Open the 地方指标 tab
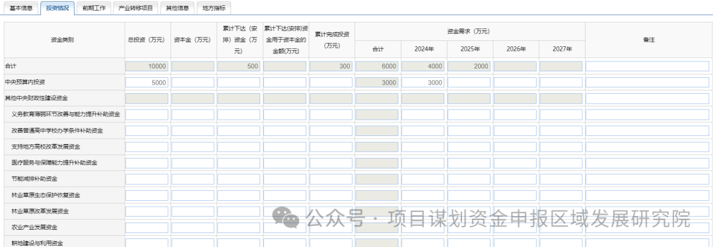The image size is (713, 247). coord(214,8)
